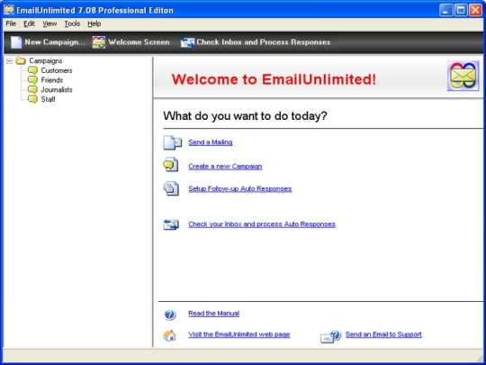486x365 pixels.
Task: Click the EmailUnlimited envelope logo
Action: (463, 76)
